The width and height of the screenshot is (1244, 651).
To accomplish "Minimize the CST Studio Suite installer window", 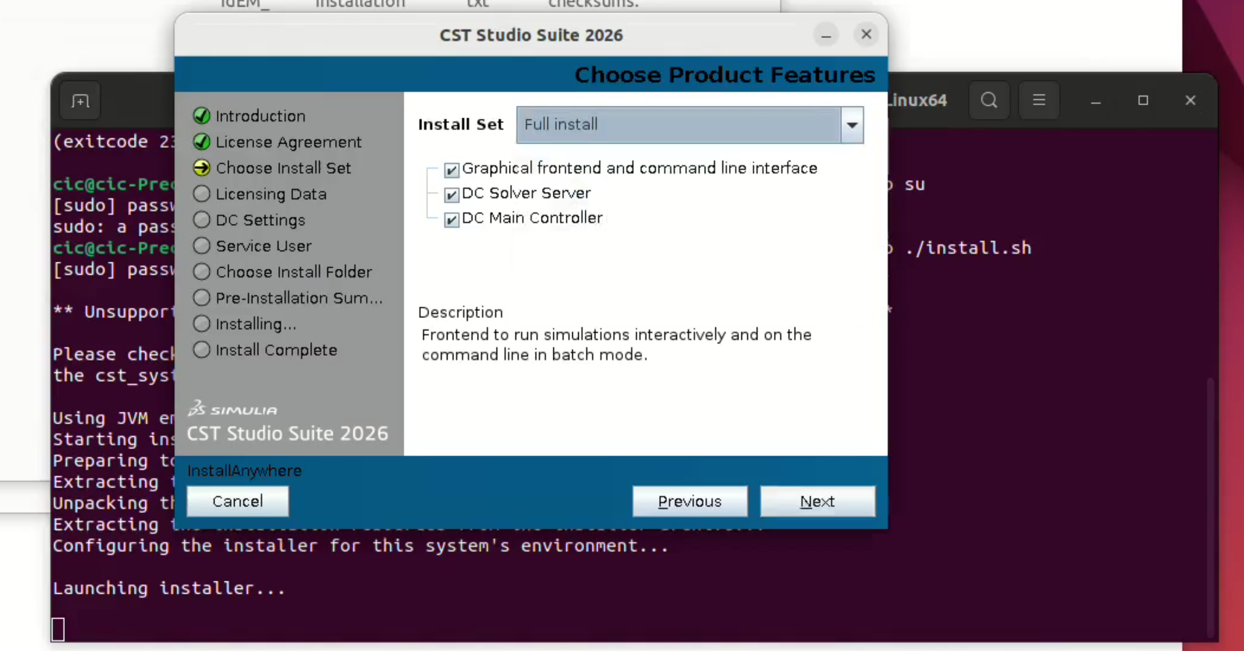I will pyautogui.click(x=826, y=35).
